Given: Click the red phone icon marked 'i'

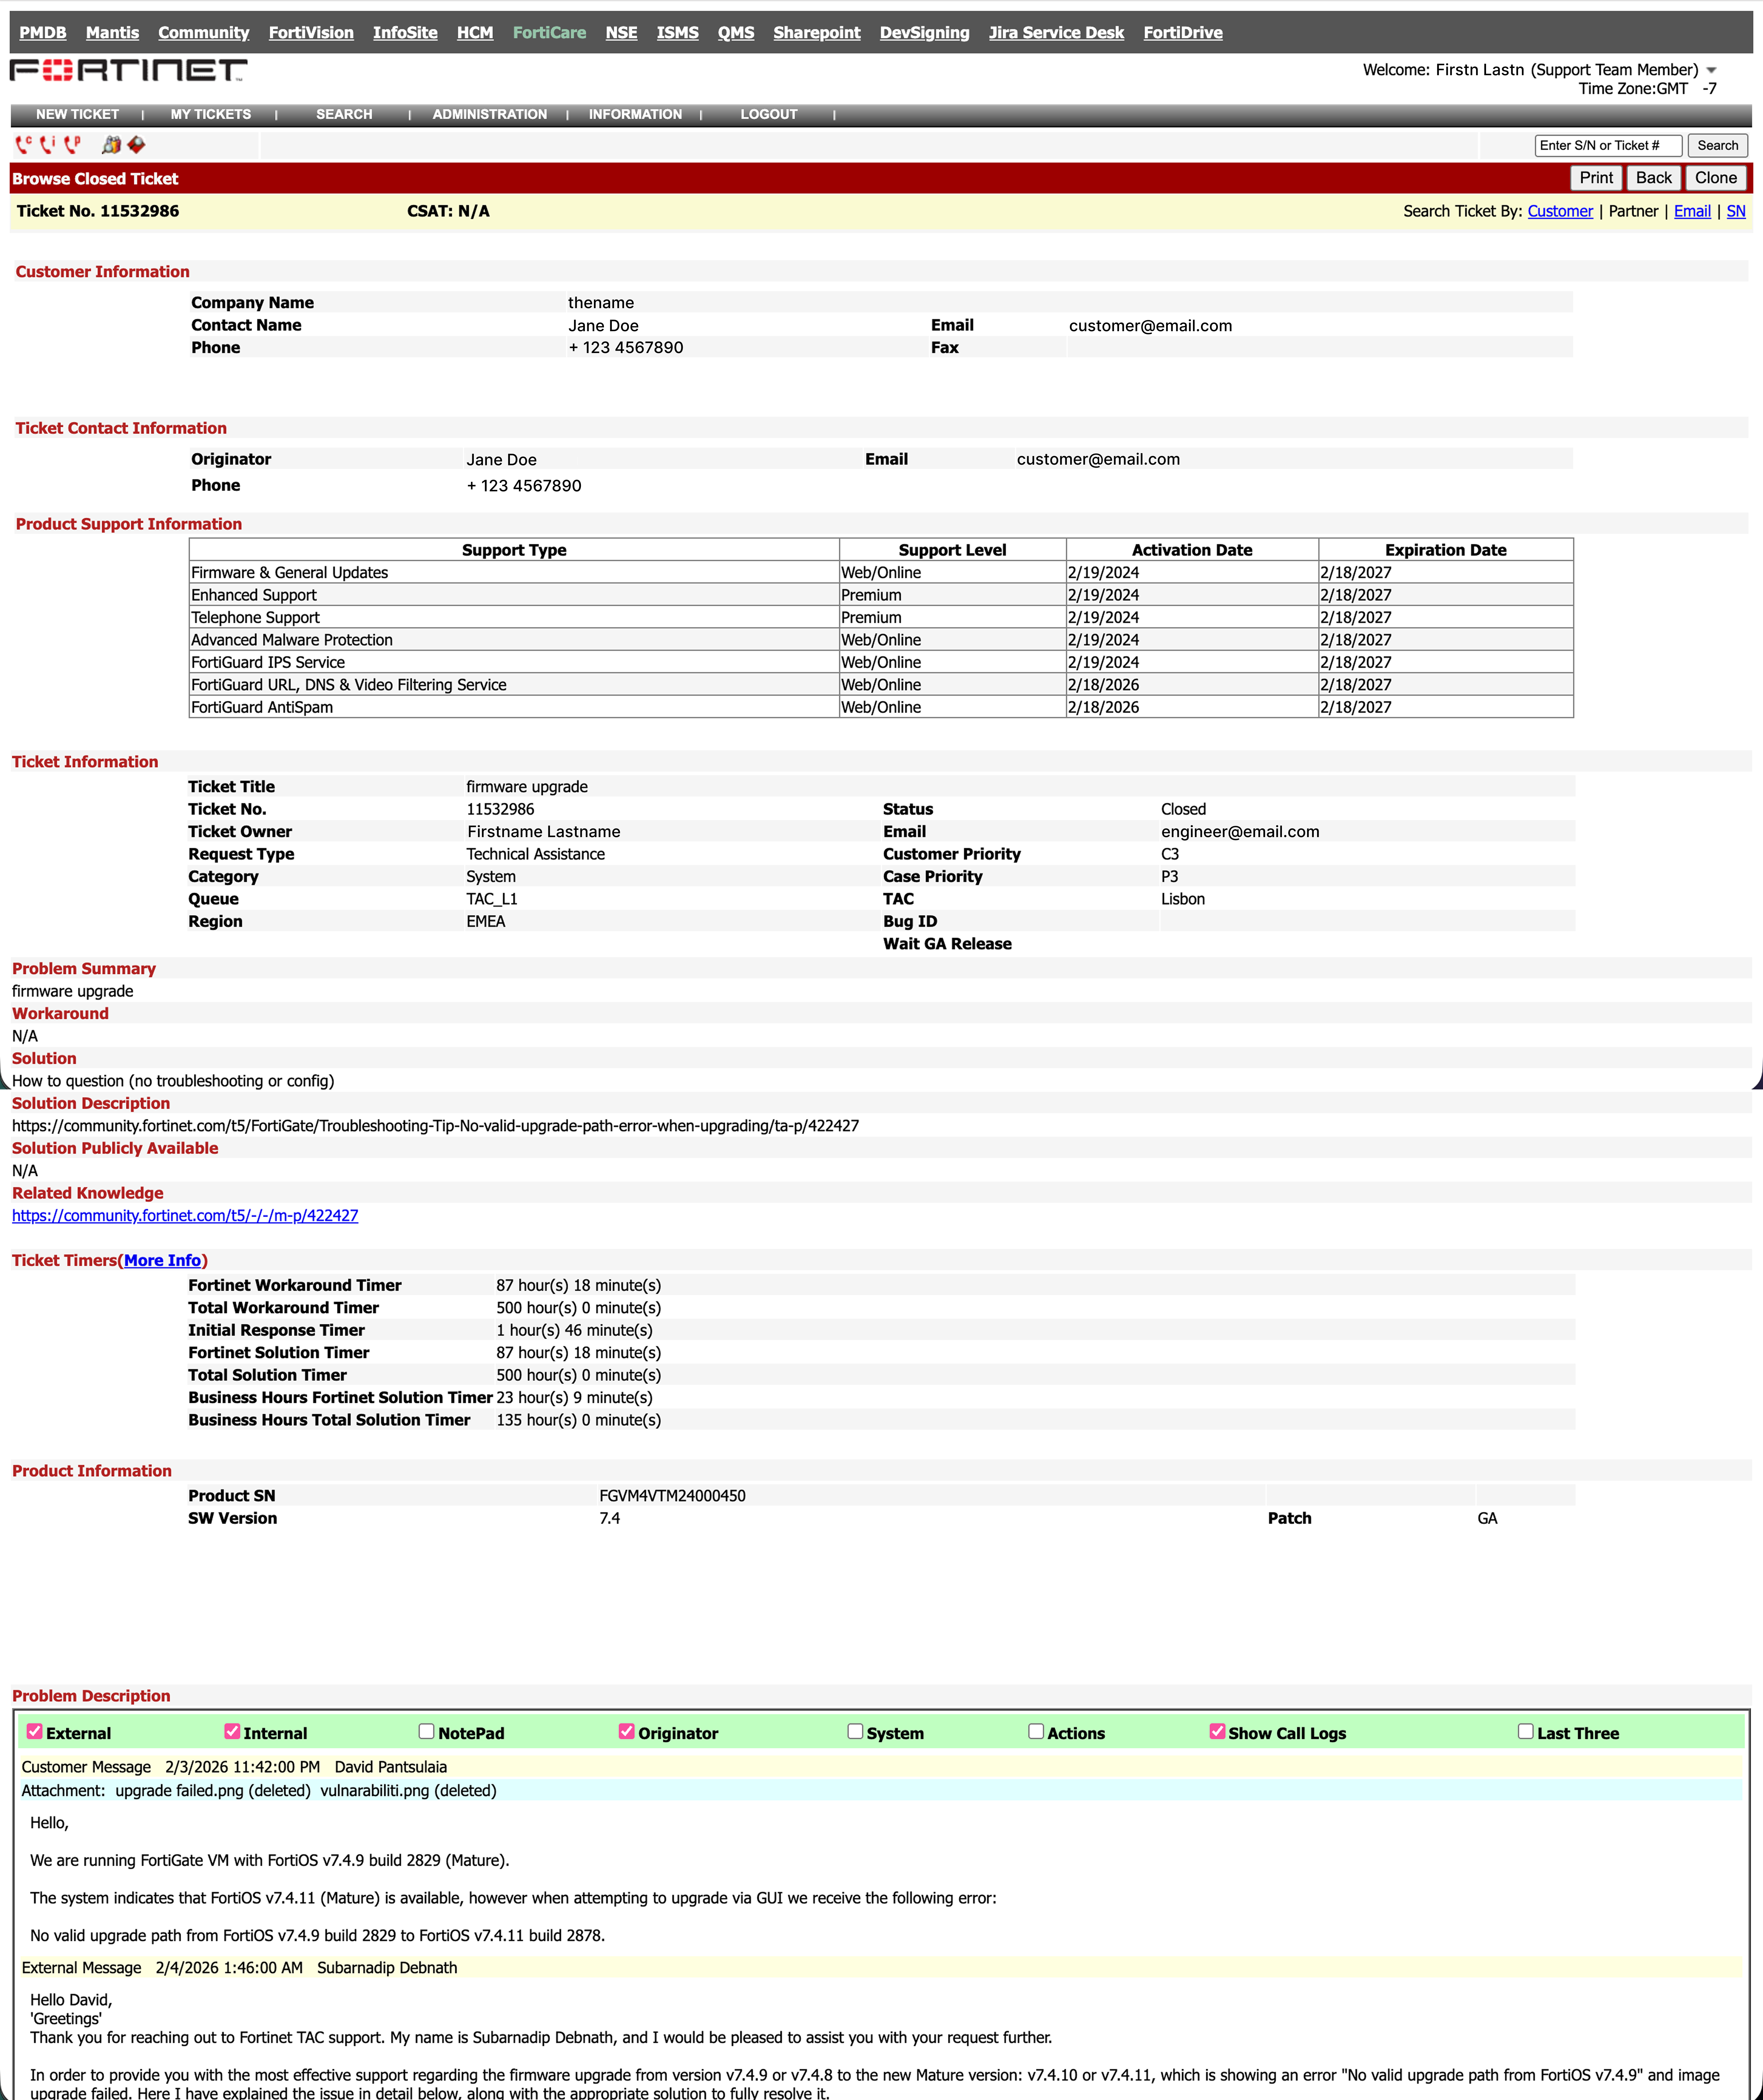Looking at the screenshot, I should pyautogui.click(x=48, y=145).
